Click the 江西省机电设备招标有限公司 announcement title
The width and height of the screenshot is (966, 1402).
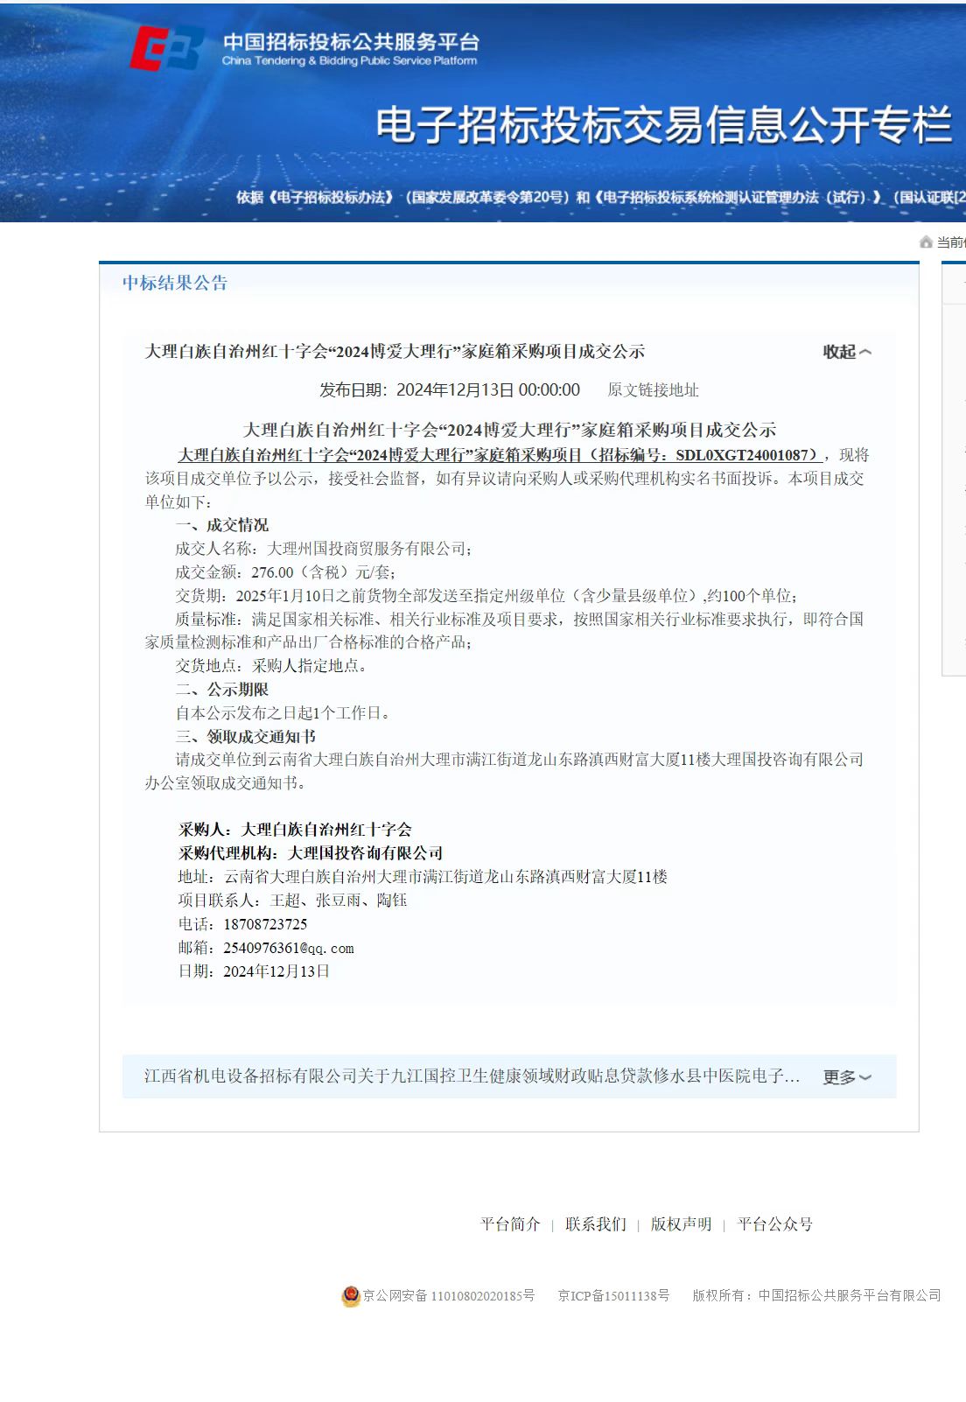tap(472, 1076)
